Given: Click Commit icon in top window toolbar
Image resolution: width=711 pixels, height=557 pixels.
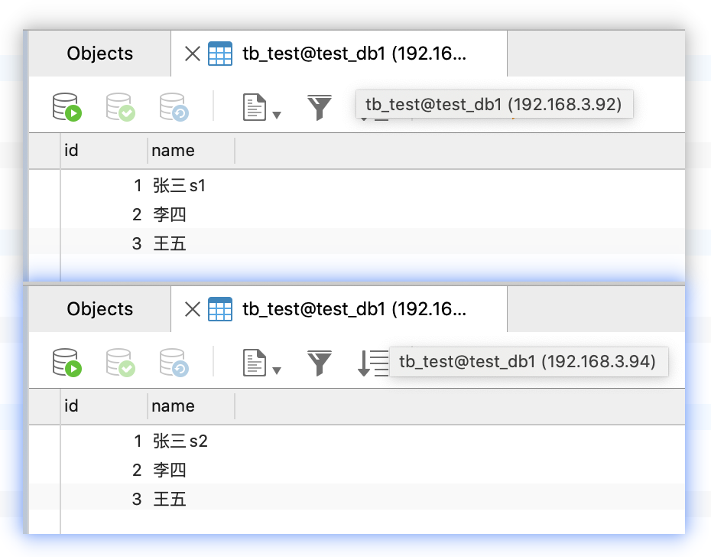Looking at the screenshot, I should pos(120,107).
